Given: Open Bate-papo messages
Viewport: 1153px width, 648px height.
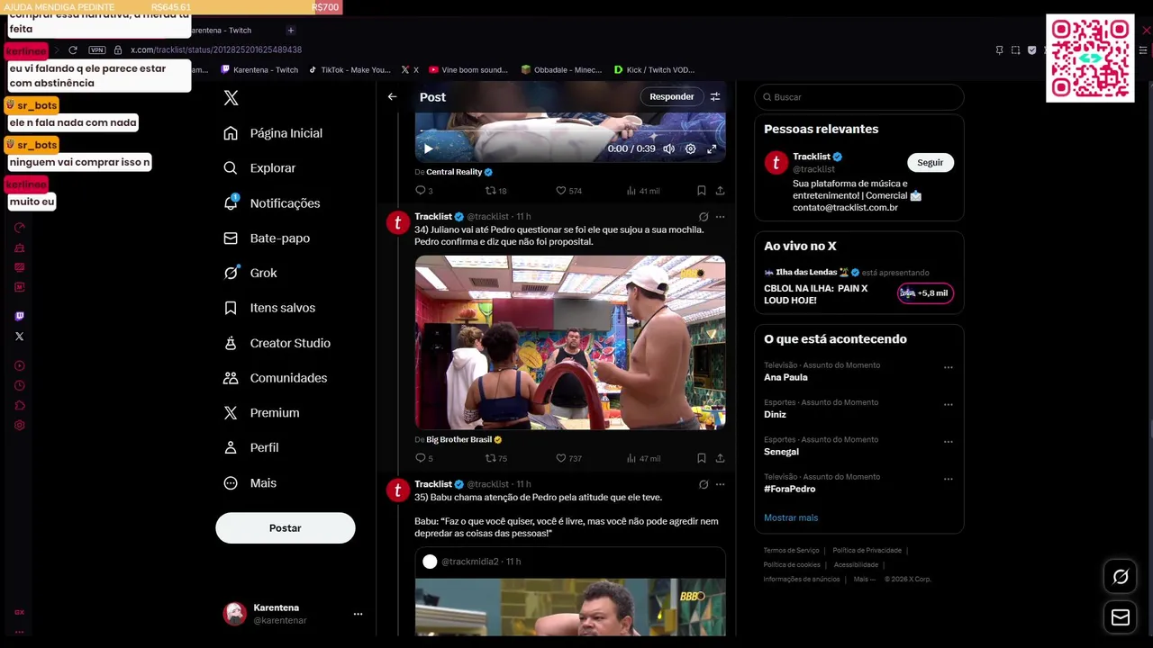Looking at the screenshot, I should [x=267, y=238].
